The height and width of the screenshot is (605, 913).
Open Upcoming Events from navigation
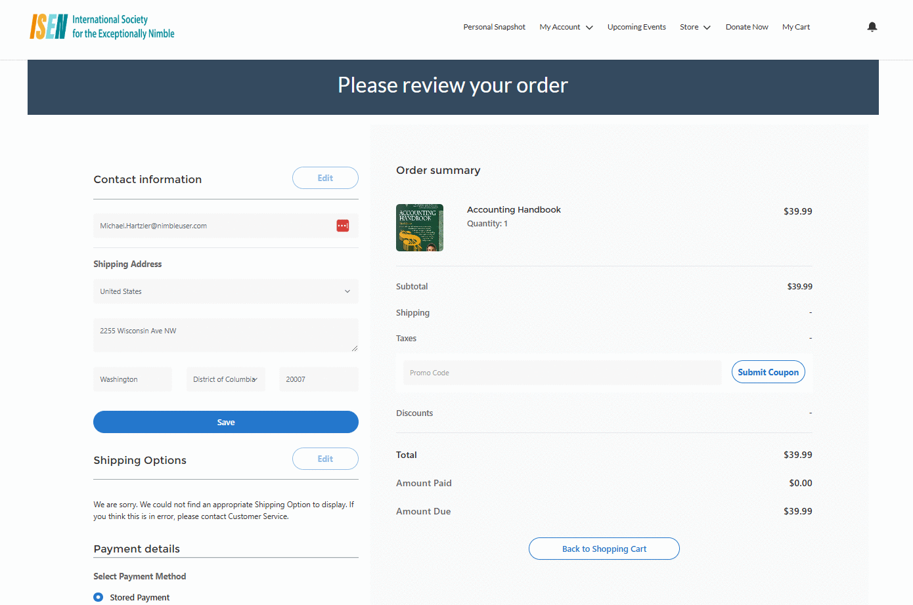tap(636, 27)
